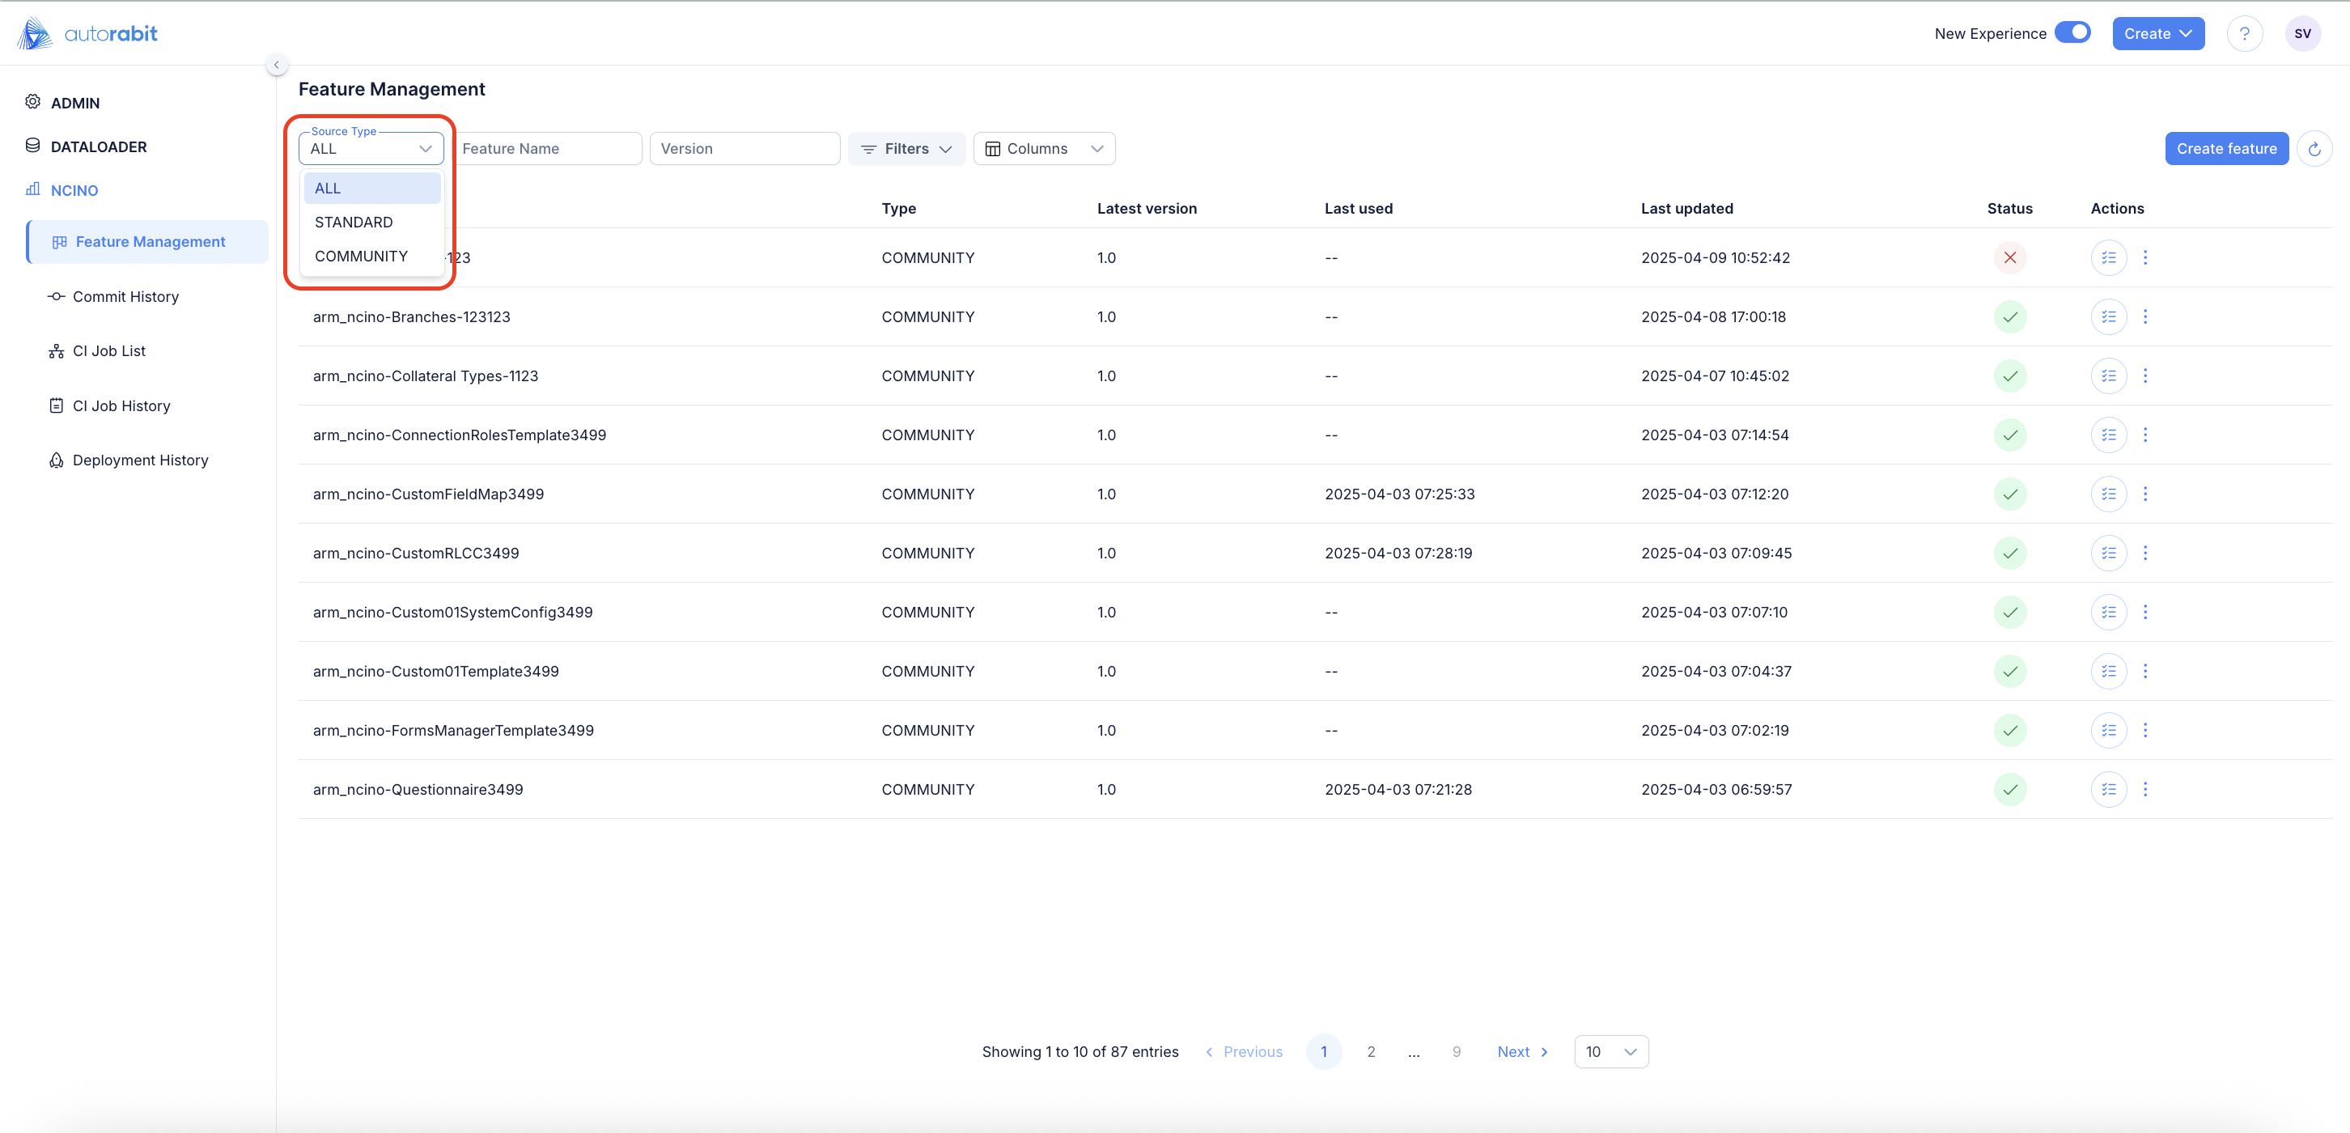This screenshot has height=1133, width=2350.
Task: Click the green status check for arm_ncino-CustomRLCC3499
Action: [x=2010, y=553]
